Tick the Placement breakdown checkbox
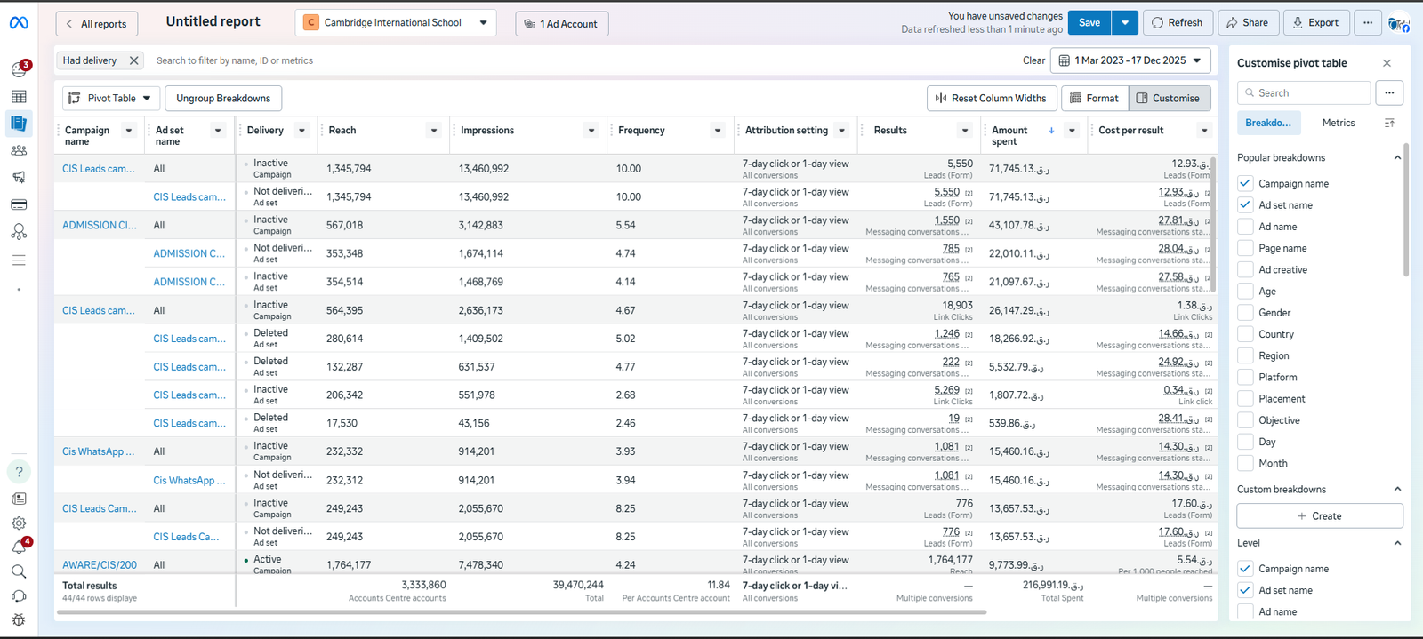 coord(1245,399)
